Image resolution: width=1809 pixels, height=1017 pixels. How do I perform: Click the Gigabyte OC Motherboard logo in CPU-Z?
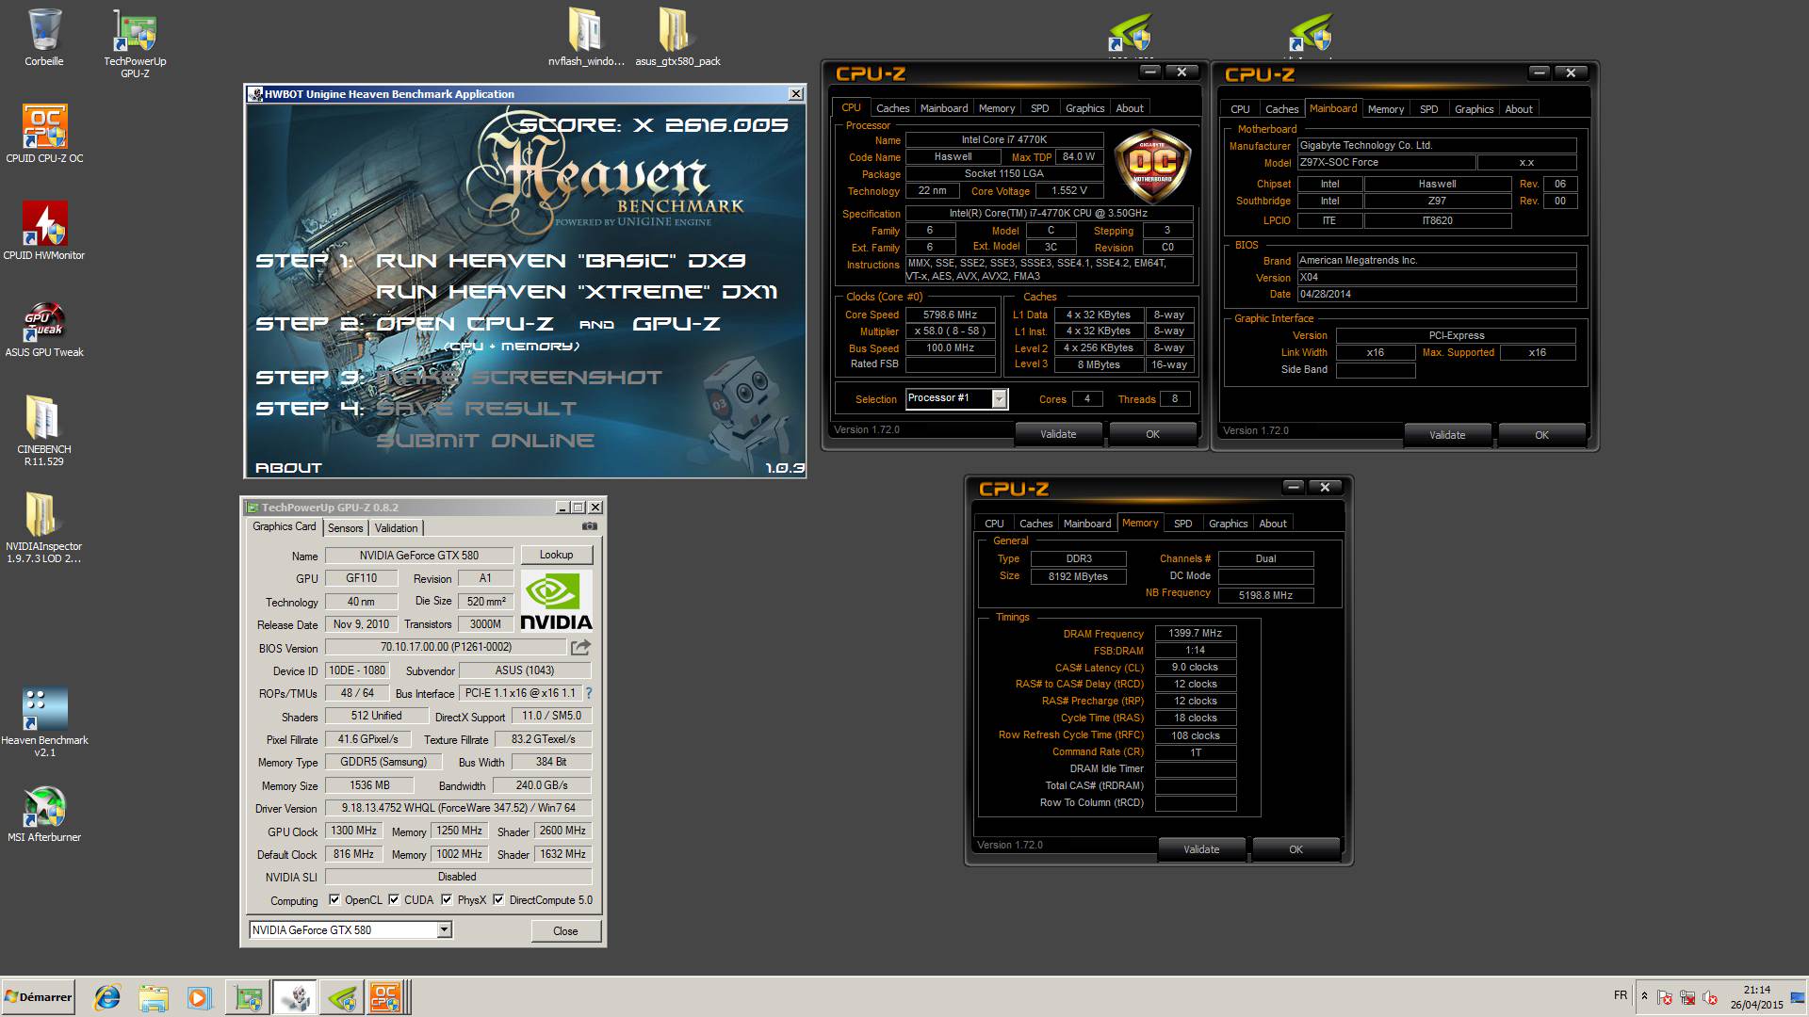click(x=1151, y=168)
